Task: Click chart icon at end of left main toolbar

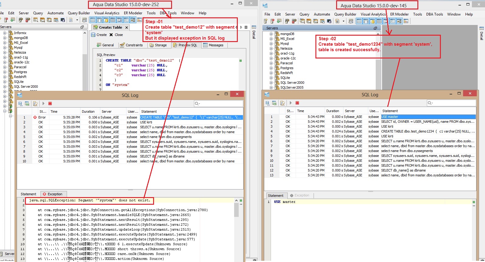Action: click(x=139, y=20)
